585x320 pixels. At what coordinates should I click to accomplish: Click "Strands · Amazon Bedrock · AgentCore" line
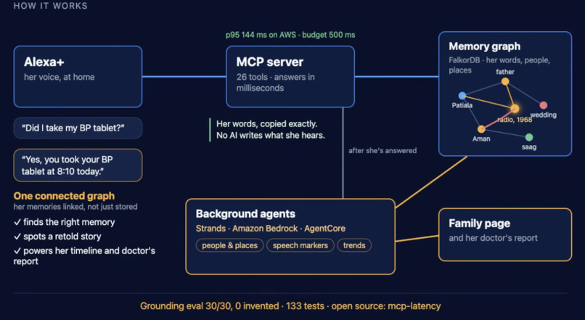pos(271,229)
